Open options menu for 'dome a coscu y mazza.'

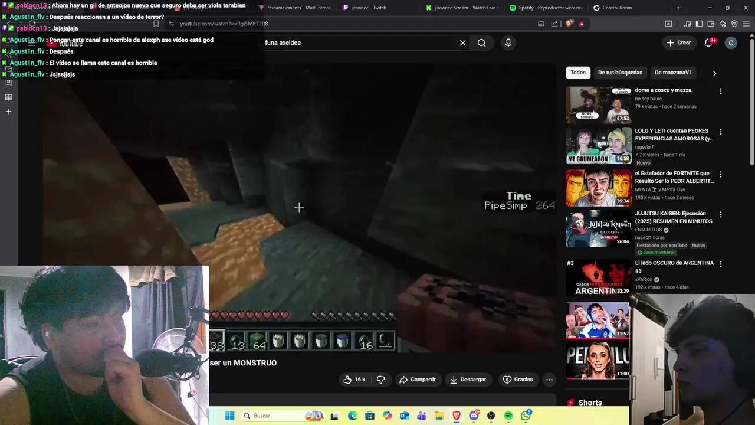(x=720, y=91)
